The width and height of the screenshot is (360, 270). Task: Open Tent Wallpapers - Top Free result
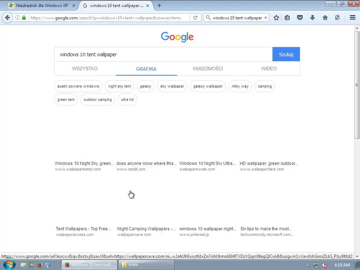(83, 229)
